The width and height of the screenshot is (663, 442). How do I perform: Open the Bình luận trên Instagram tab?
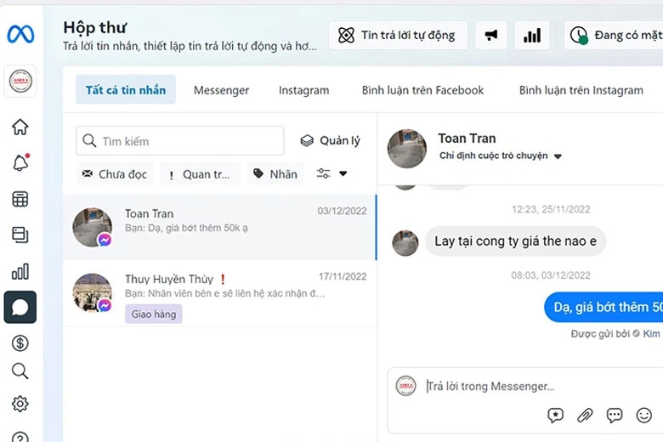tap(581, 90)
